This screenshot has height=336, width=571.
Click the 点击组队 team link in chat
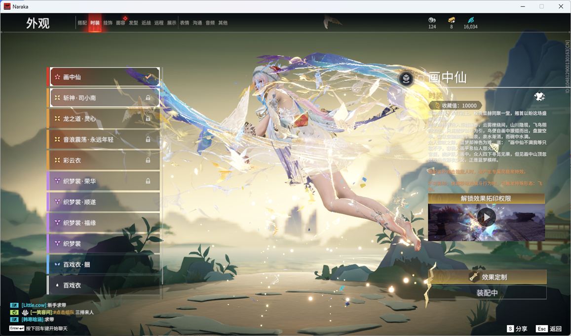64,312
